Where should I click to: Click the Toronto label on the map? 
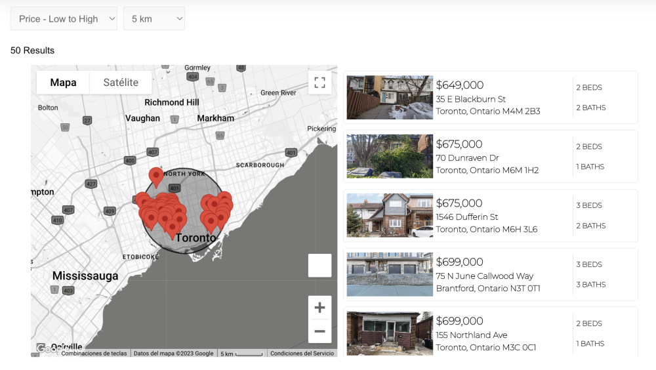[x=195, y=237]
